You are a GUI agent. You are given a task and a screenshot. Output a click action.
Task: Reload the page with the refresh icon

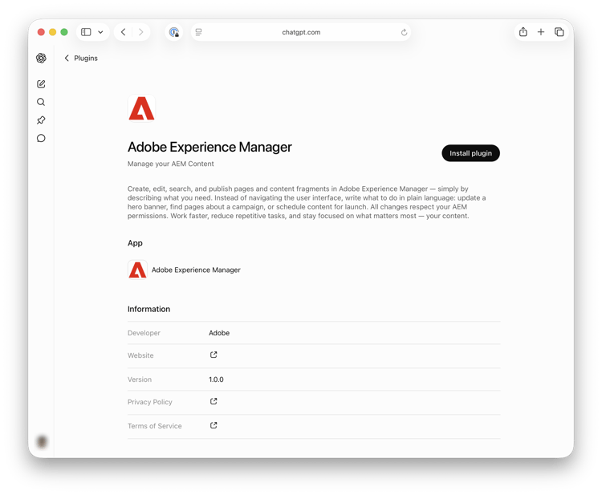(x=404, y=32)
